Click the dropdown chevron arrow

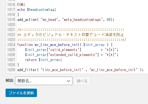69,81
